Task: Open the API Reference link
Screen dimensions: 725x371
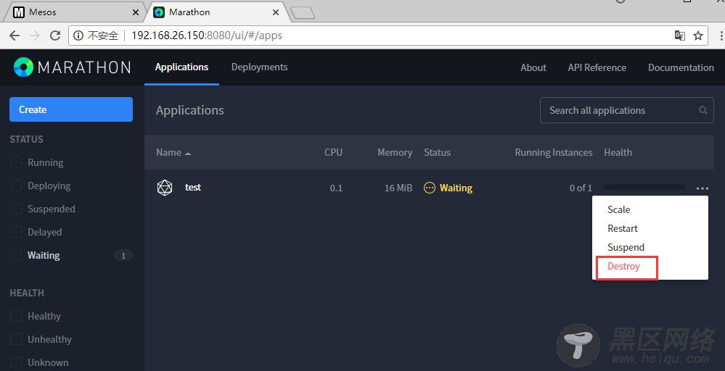Action: click(x=597, y=67)
